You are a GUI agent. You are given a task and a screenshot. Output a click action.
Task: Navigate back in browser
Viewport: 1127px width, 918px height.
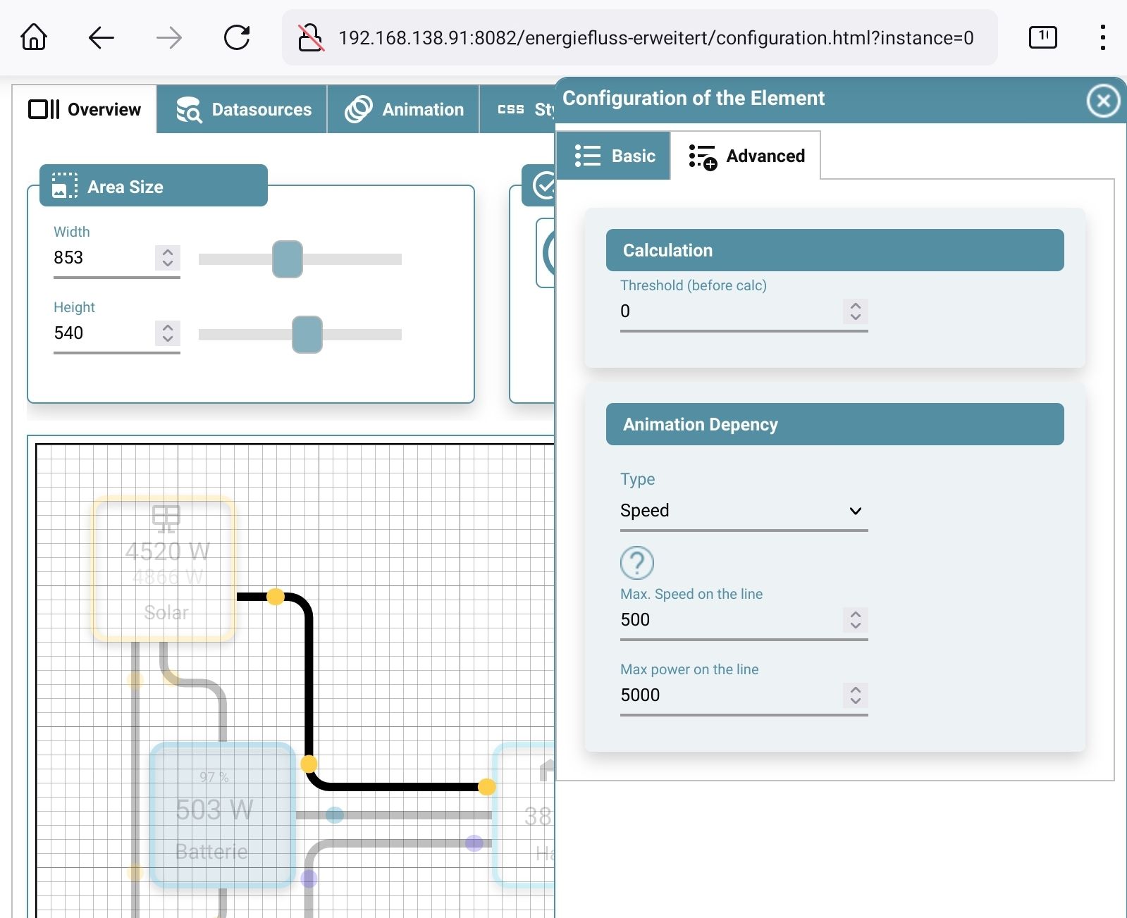(x=101, y=37)
